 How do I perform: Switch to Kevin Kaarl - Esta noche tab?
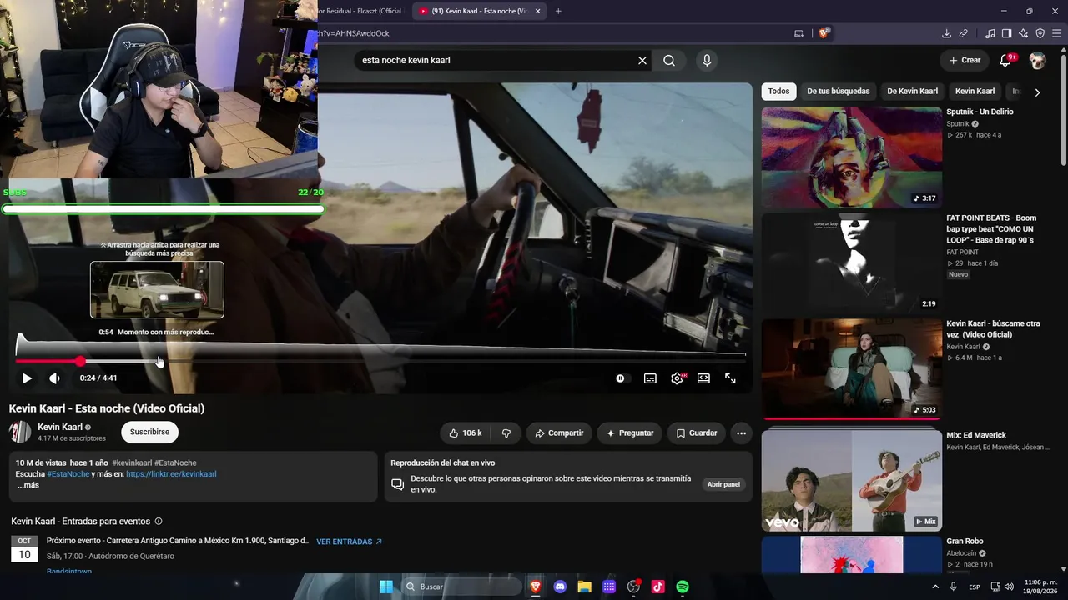point(480,11)
